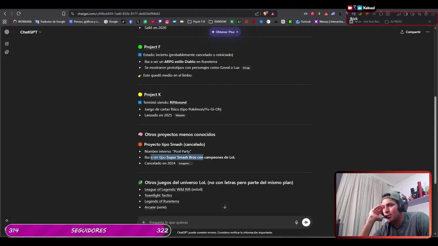Open the Google bookmark
438x246 pixels.
click(111, 22)
